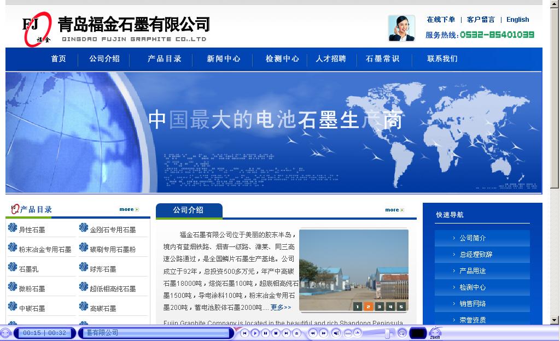
Task: Click the 2SKIN headphone logo icon
Action: tap(435, 333)
